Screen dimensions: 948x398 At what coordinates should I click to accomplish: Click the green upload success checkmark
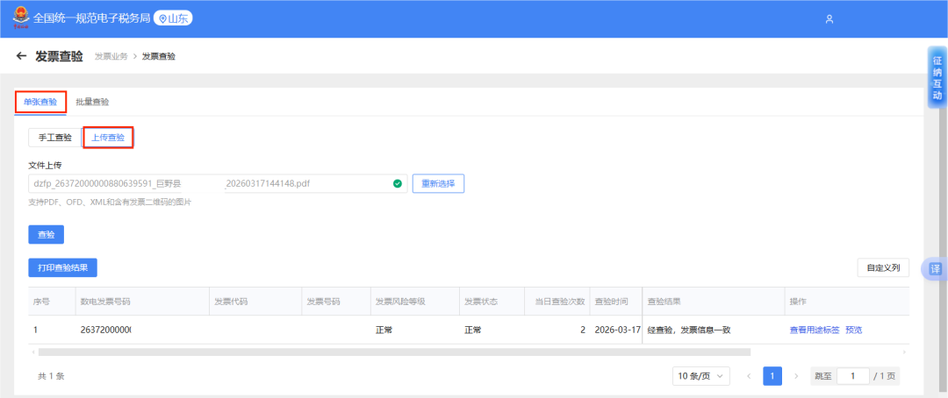tap(397, 183)
